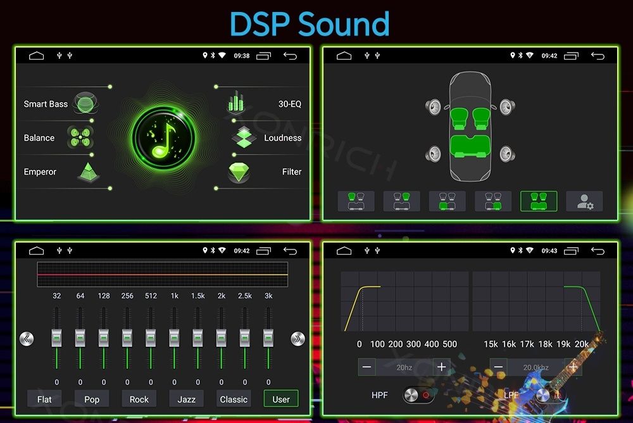
Task: Select front-right speaker in car diagram
Action: coord(507,107)
